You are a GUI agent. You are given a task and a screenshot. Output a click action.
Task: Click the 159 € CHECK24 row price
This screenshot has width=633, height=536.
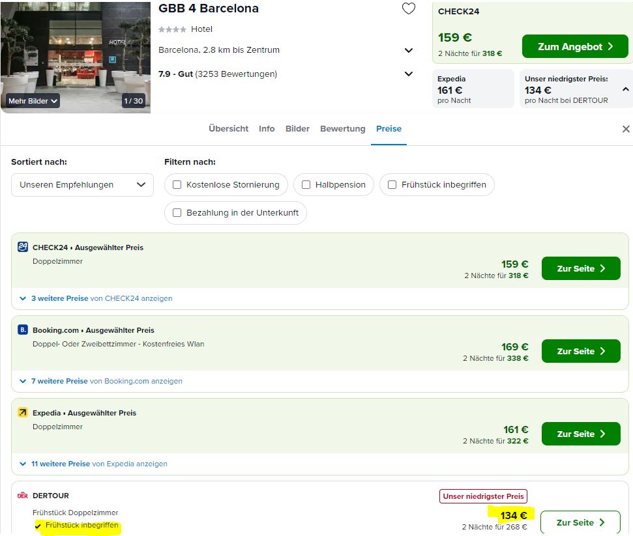point(515,264)
